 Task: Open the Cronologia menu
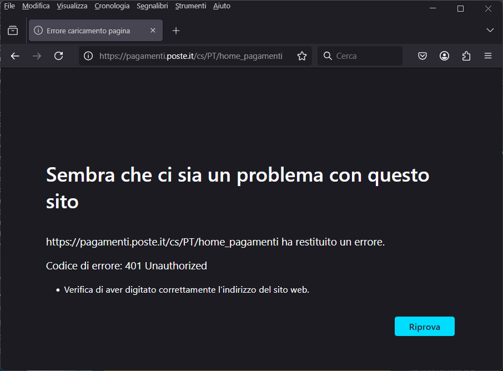[x=112, y=6]
